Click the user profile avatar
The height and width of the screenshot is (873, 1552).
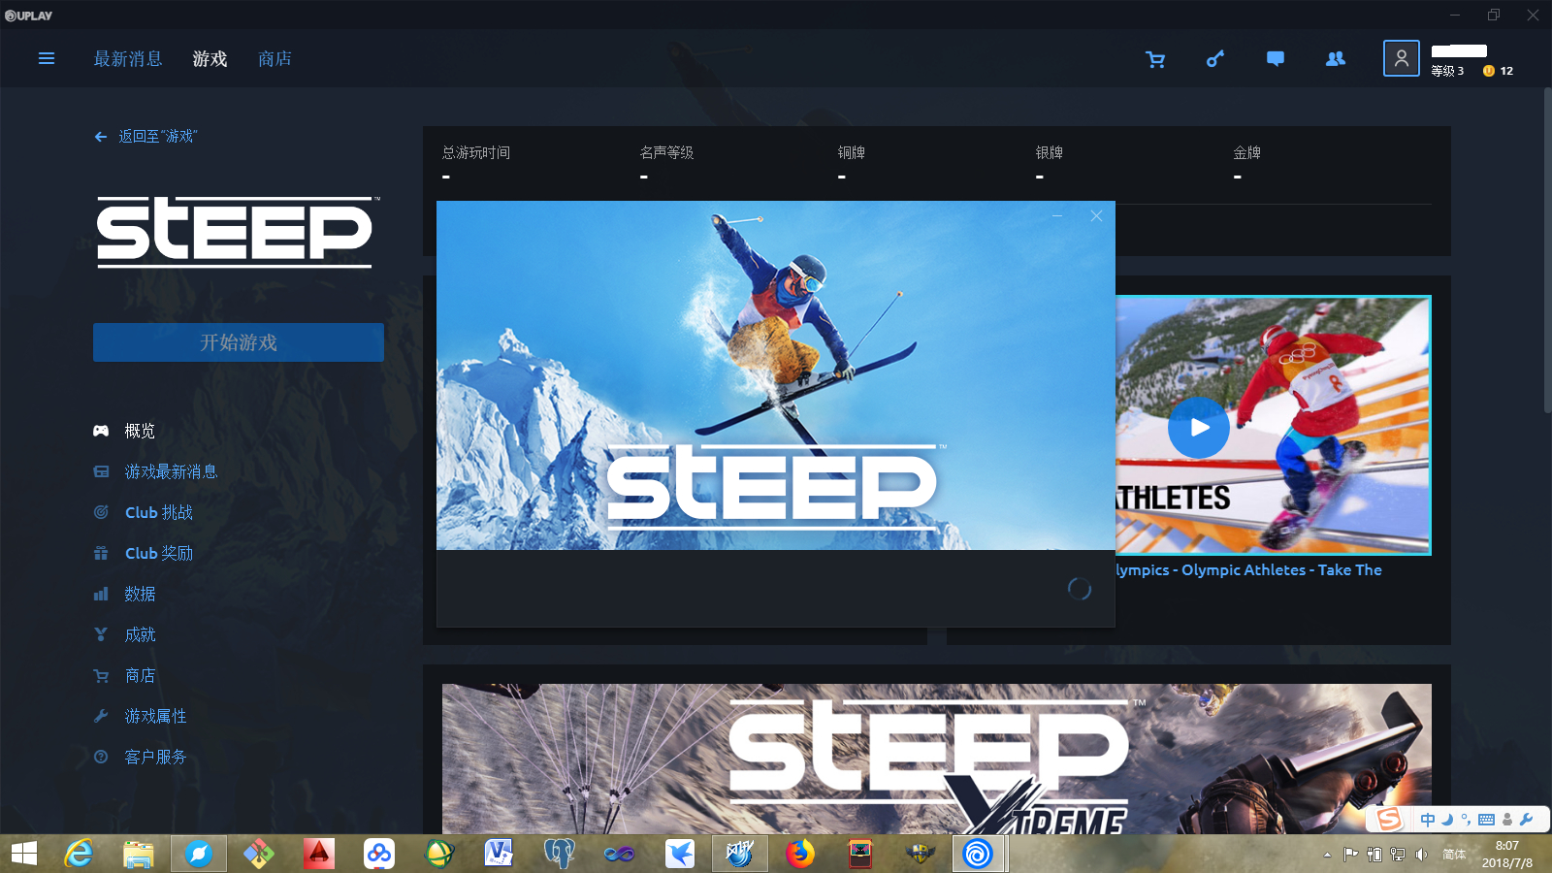[1402, 58]
